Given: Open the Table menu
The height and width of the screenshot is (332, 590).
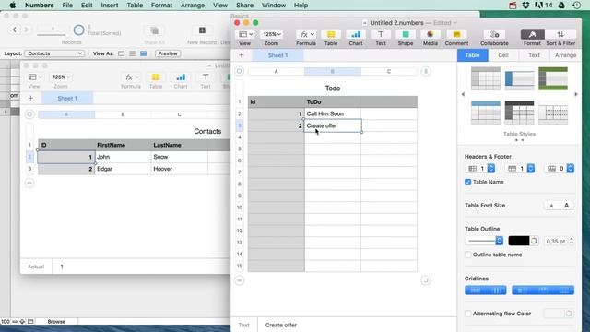Looking at the screenshot, I should [135, 6].
